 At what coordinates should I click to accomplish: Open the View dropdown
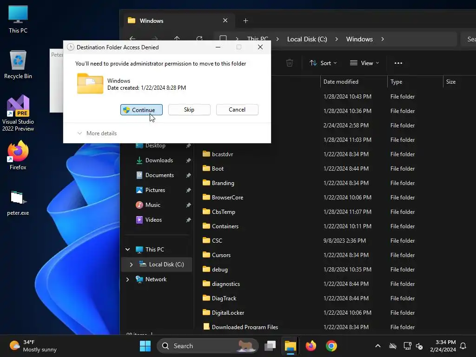pos(364,63)
